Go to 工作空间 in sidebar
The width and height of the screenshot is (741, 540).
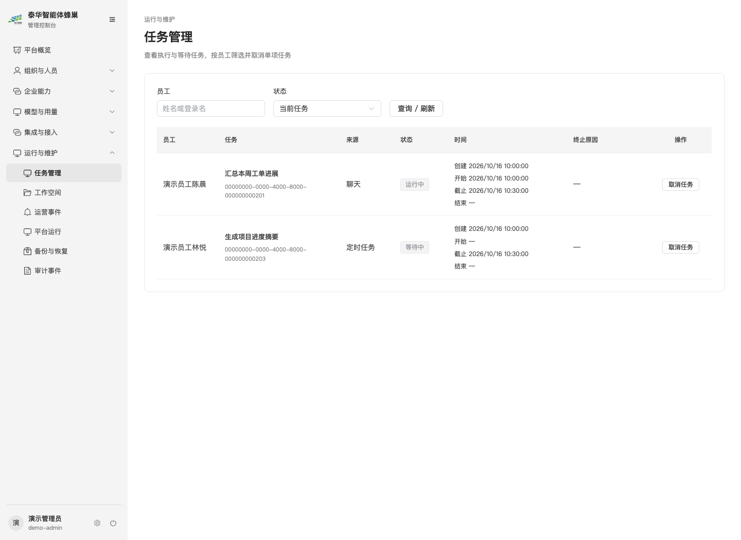pos(64,192)
